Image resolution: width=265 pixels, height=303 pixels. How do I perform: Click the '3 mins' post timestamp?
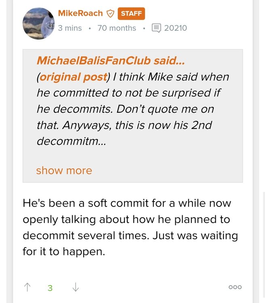point(70,28)
